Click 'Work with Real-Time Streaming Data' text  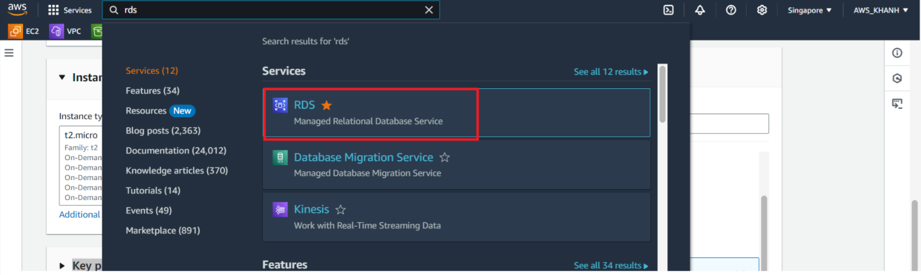coord(367,225)
